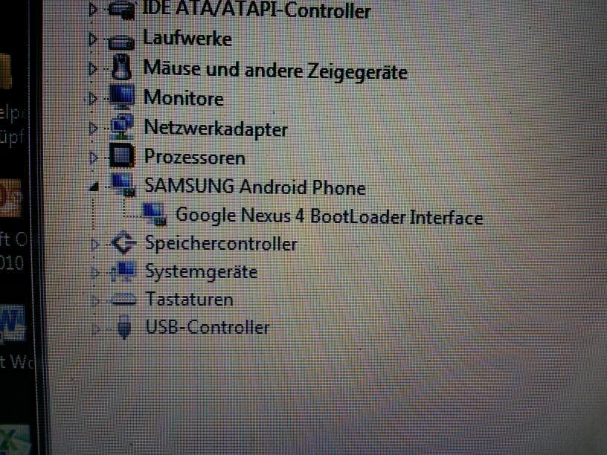Expand the Monitore category arrow

pos(92,98)
